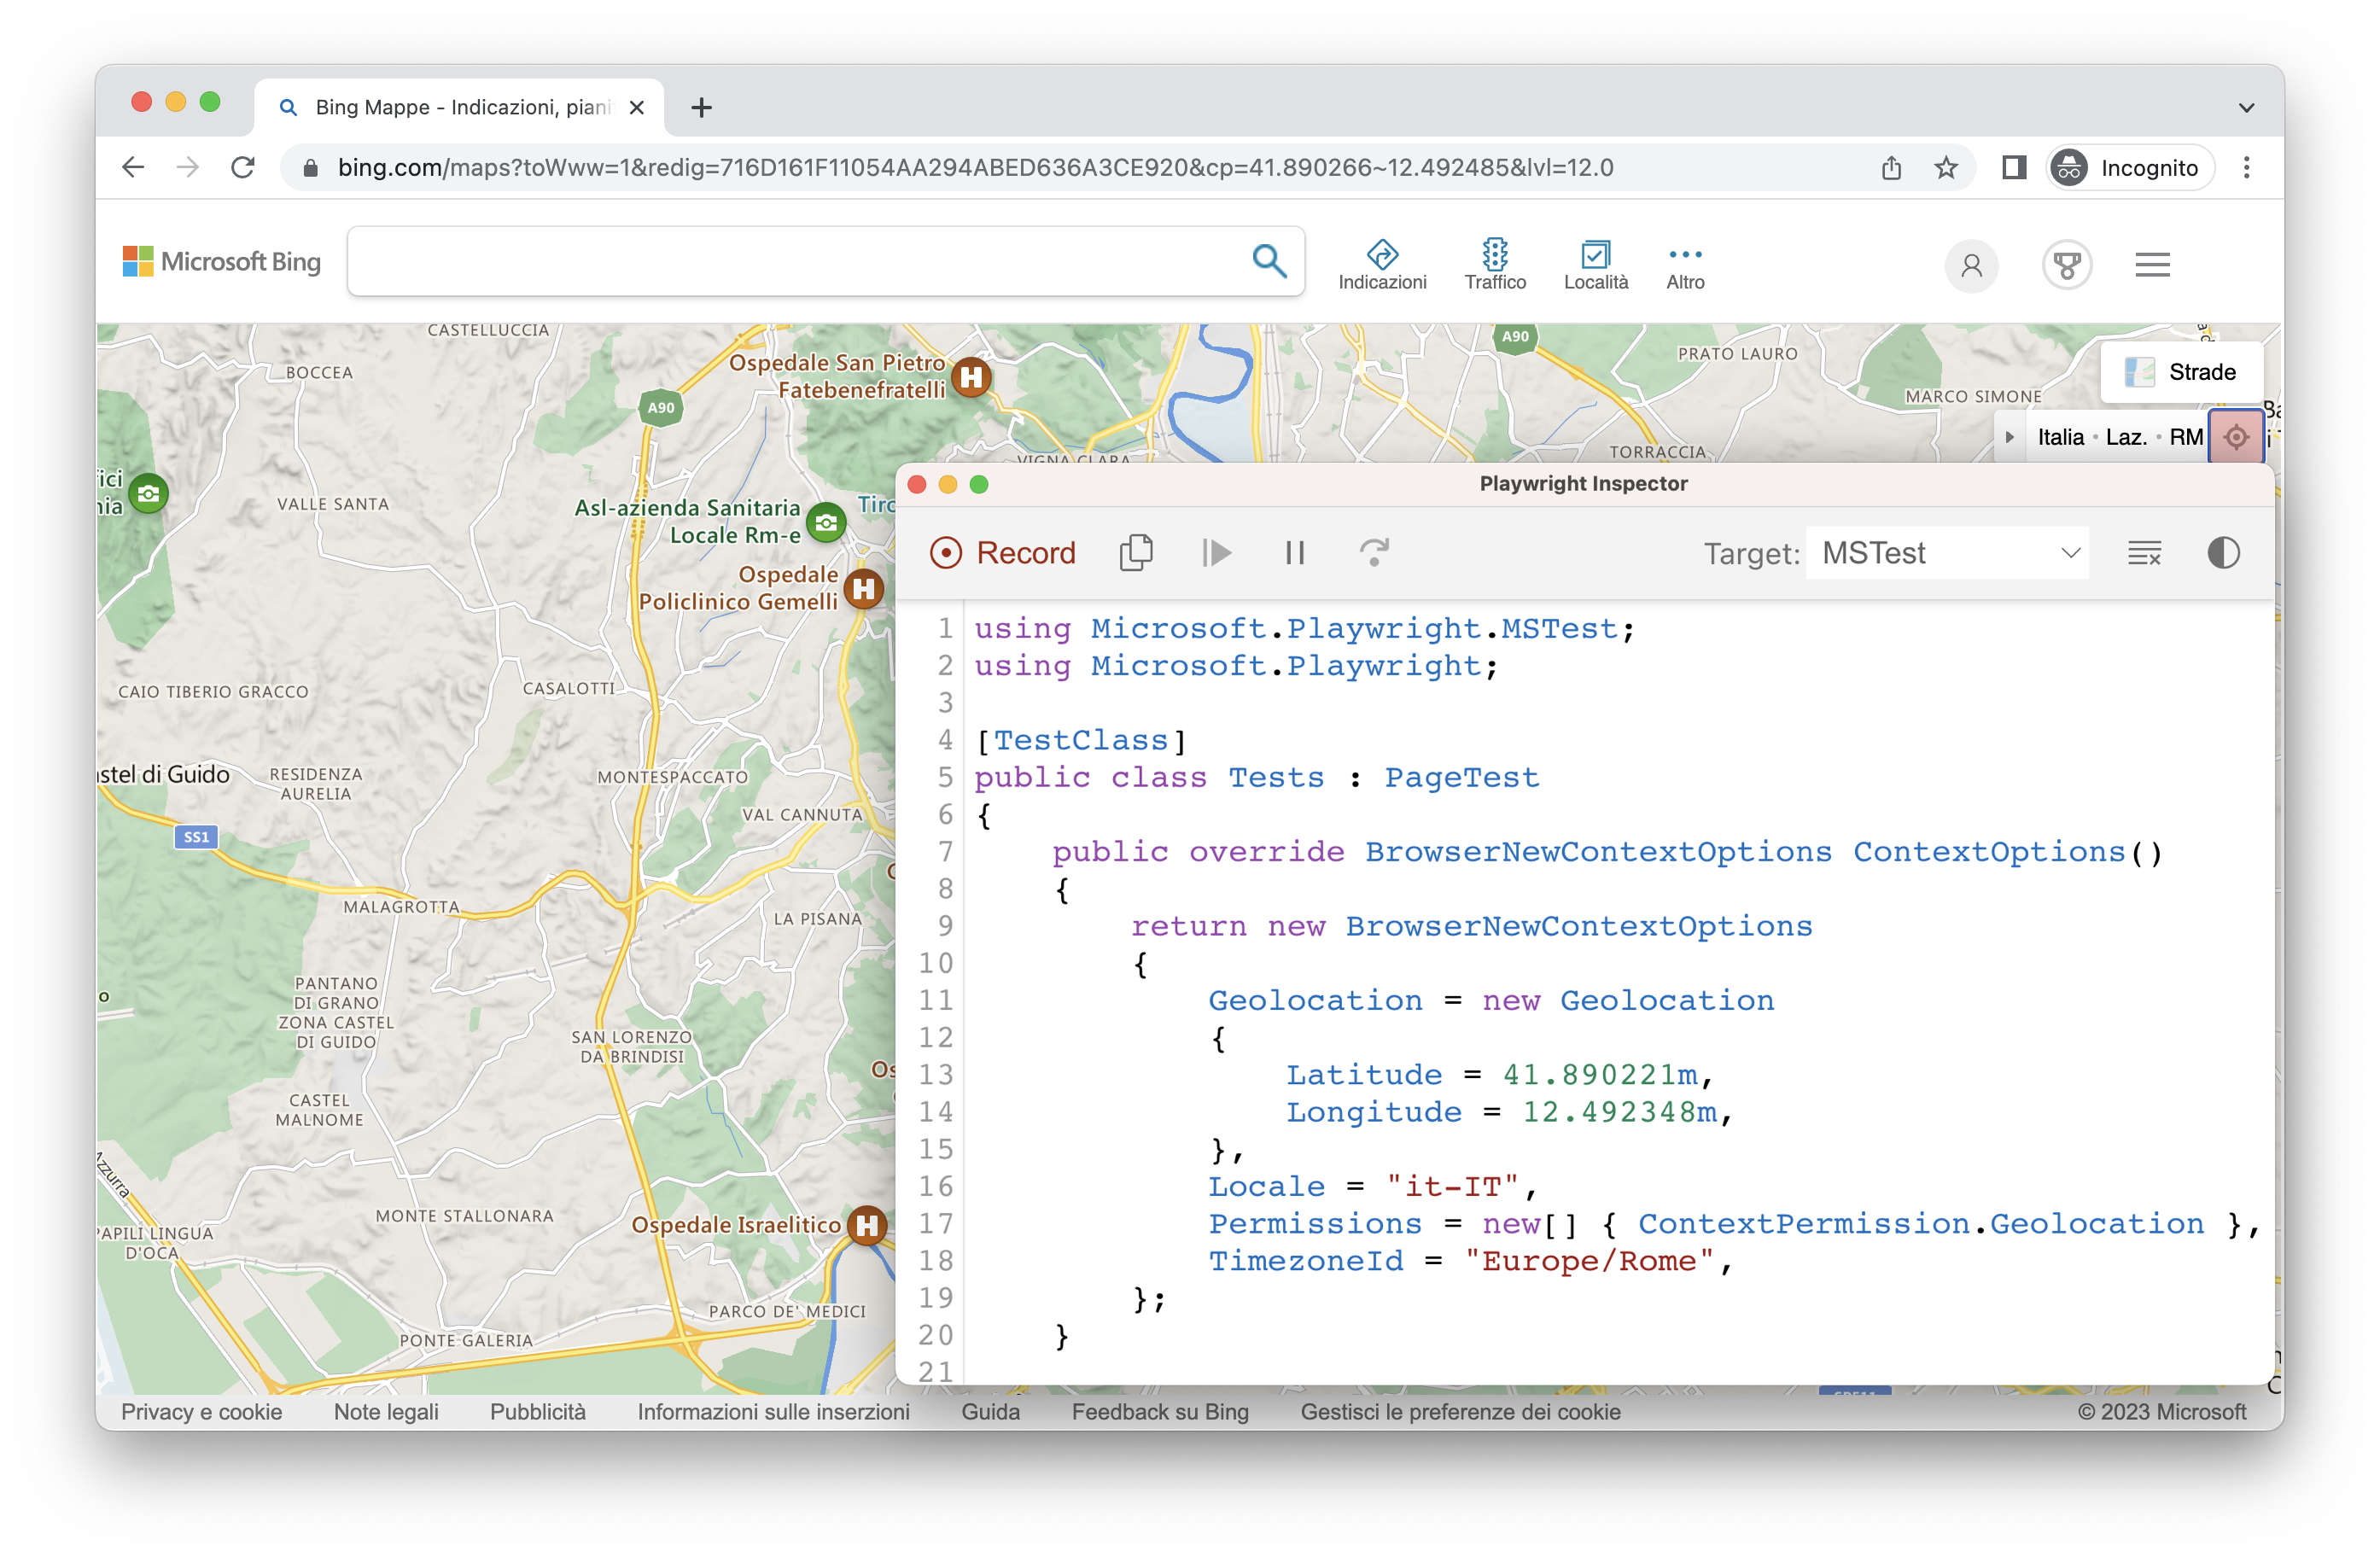Clear the code with the clear icon
Viewport: 2380px width, 1557px height.
point(2144,553)
